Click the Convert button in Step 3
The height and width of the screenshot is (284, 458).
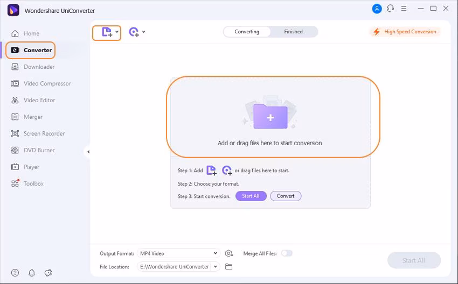(286, 196)
